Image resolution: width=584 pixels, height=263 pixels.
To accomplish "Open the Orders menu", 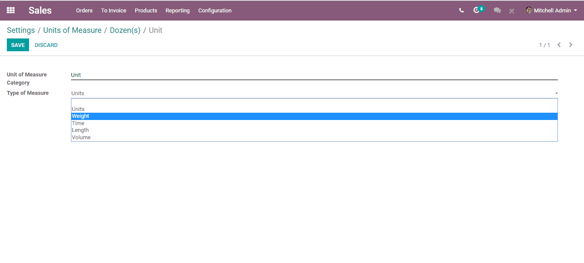I will (84, 10).
